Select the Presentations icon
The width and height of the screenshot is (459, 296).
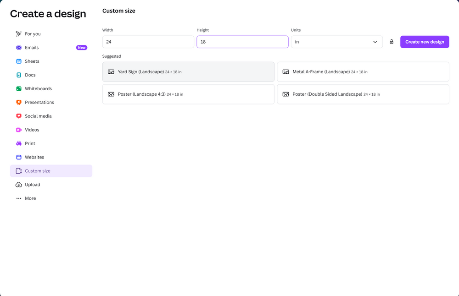pos(19,103)
